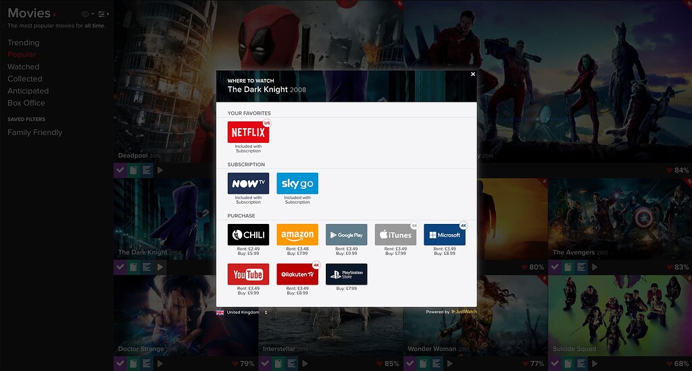Click the play icon under The Avengers

point(595,267)
